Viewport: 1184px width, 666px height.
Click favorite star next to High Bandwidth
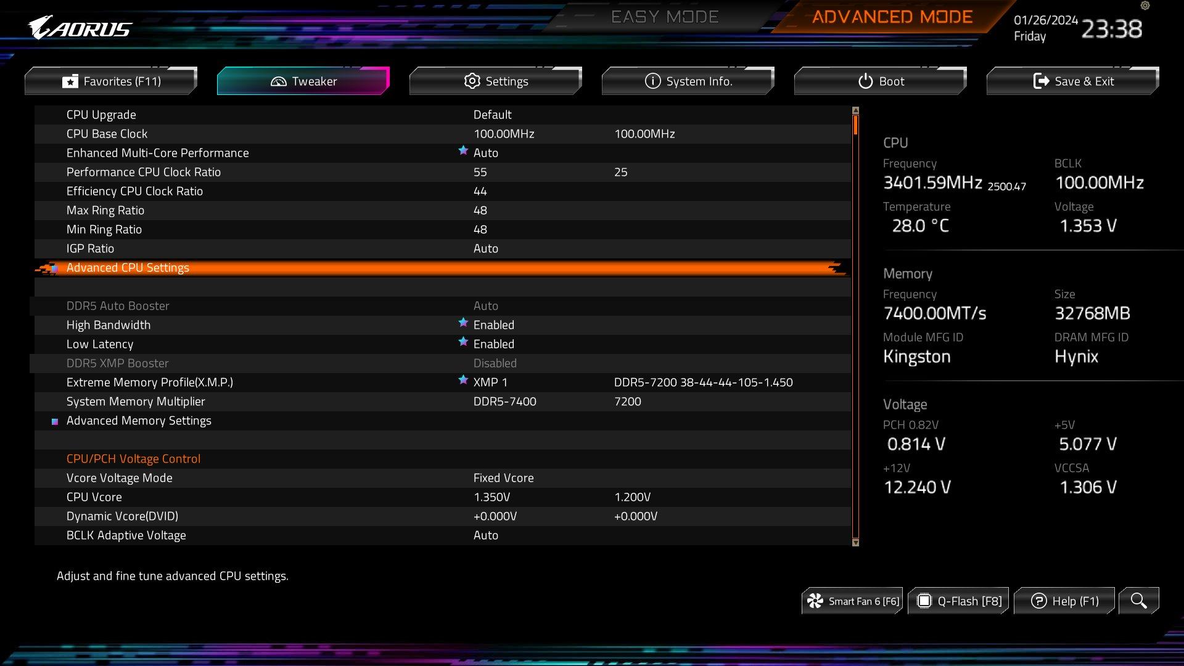[463, 323]
